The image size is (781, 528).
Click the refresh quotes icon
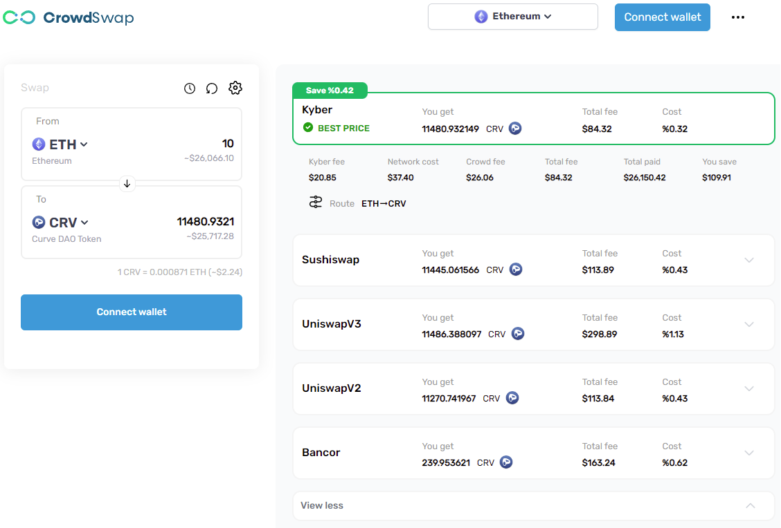coord(212,88)
